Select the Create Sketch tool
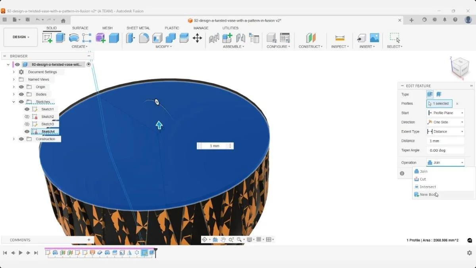This screenshot has height=268, width=476. tap(47, 38)
